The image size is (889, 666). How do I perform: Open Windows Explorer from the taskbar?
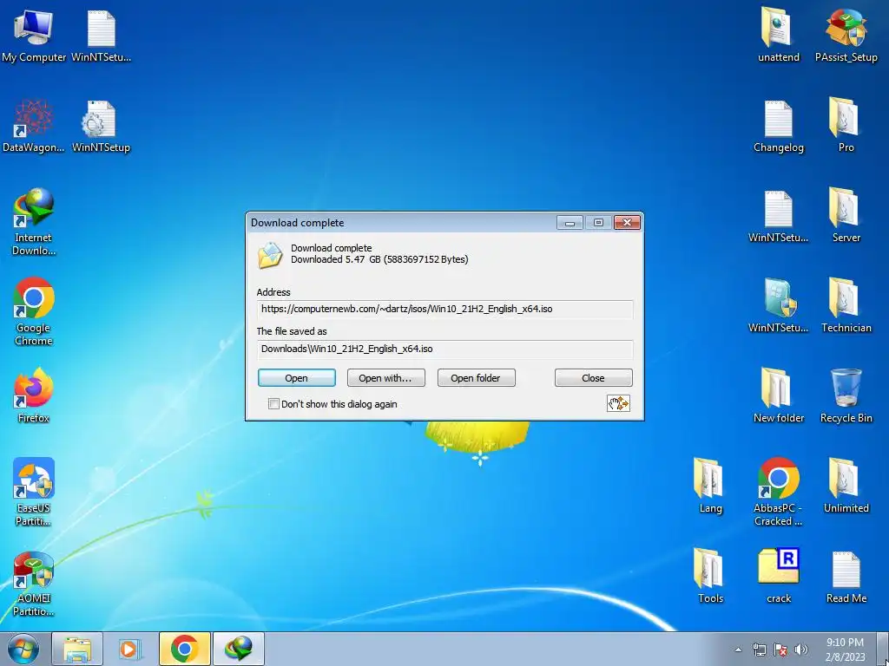tap(77, 649)
